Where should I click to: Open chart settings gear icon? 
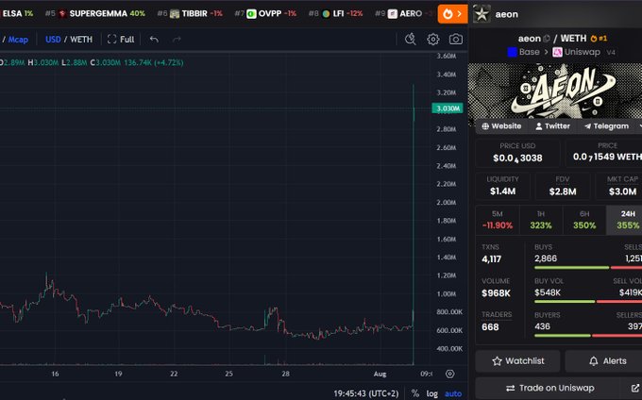click(433, 40)
